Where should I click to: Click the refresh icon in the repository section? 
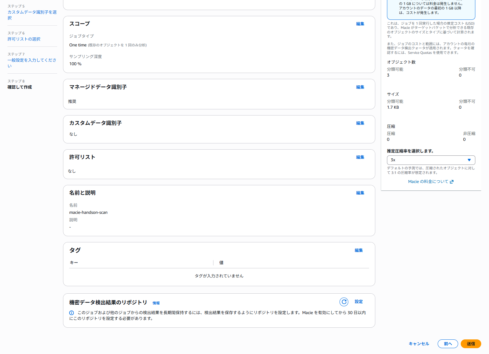click(x=344, y=302)
